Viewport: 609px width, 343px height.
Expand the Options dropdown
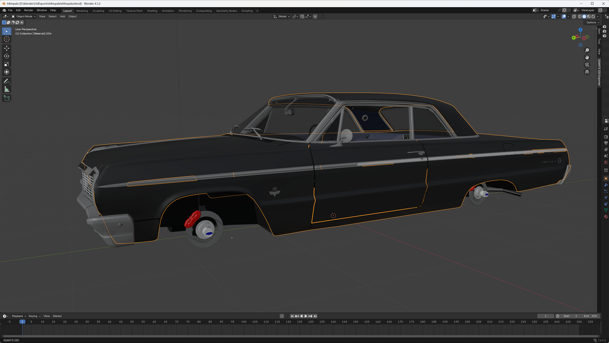pos(592,22)
